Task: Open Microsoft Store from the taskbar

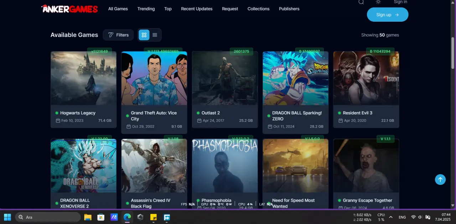Action: pos(101,217)
